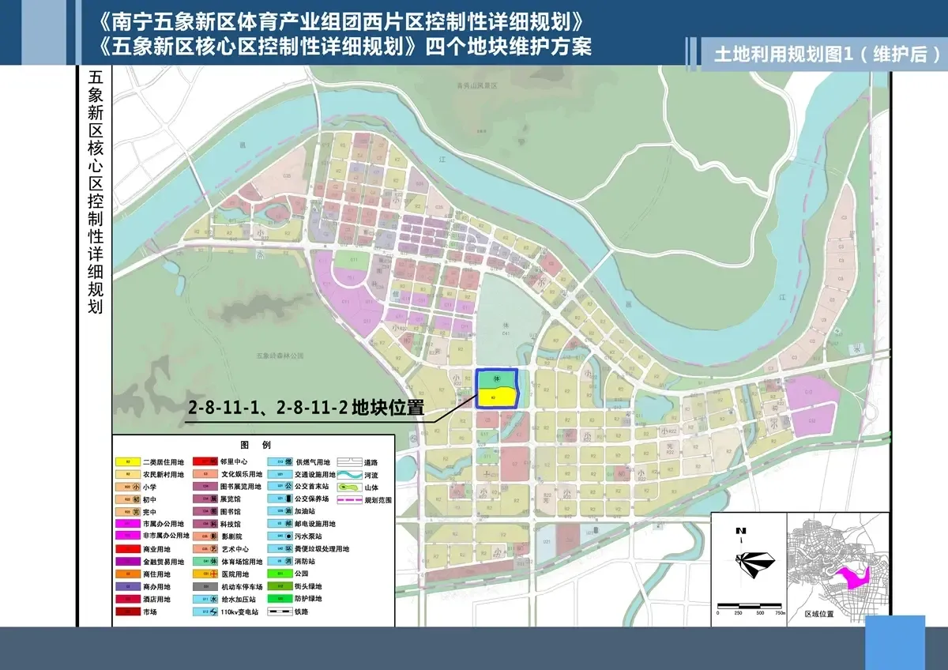Click the orange 商住用地 swatch
This screenshot has height=670, width=948.
(128, 574)
